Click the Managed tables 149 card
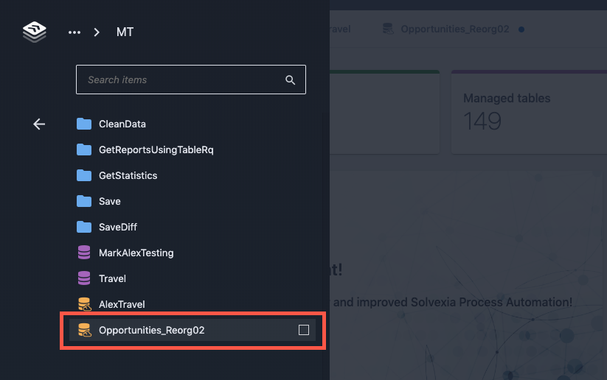The image size is (607, 380). [x=527, y=112]
